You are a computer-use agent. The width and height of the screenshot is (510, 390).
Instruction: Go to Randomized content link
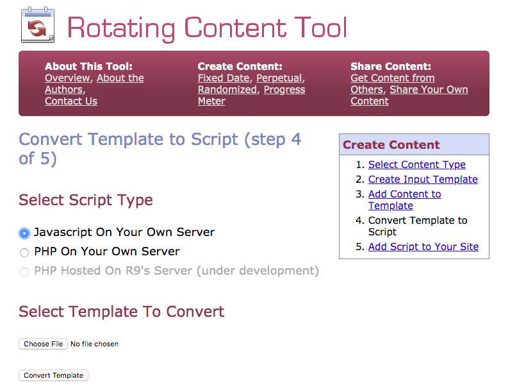[x=227, y=90]
